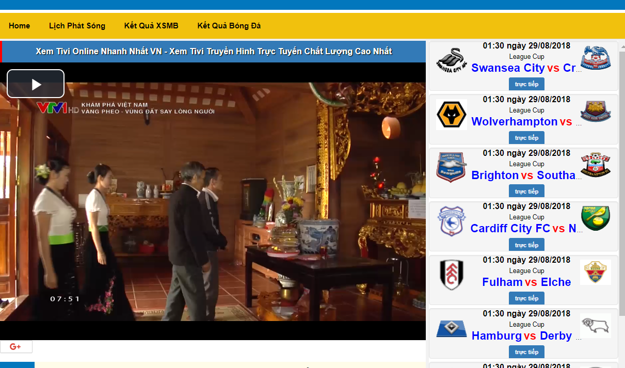Click the Swansea City club crest

451,61
